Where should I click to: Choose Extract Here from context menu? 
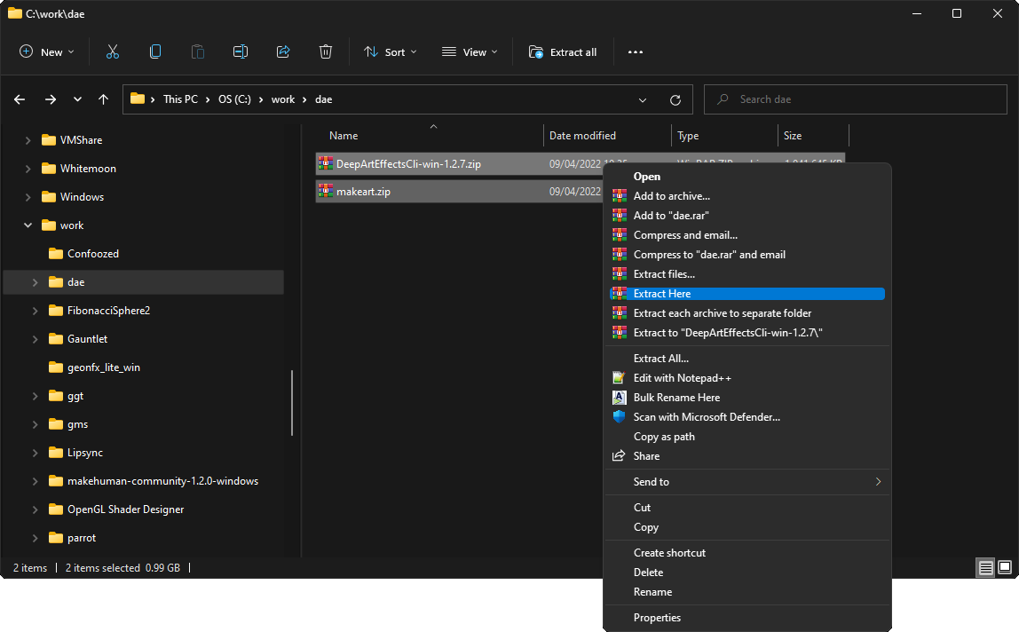[x=747, y=294]
